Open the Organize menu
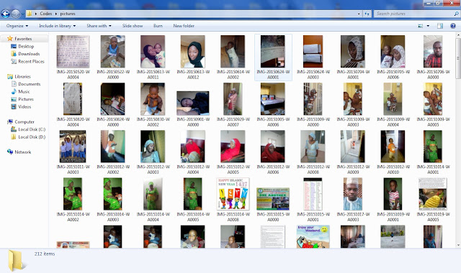 click(17, 26)
